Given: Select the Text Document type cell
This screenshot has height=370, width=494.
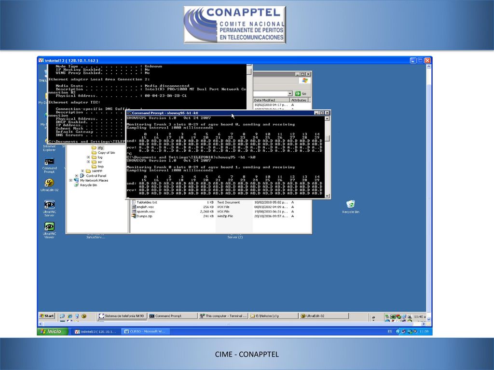Looking at the screenshot, I should (228, 202).
